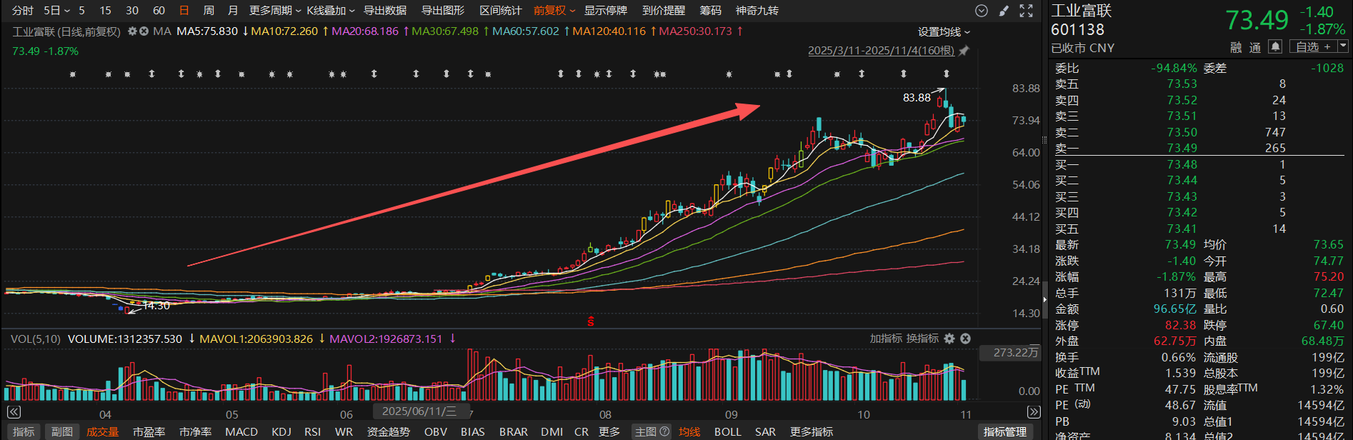Pin the date range with pushpin icon
Viewport: 1353px width, 440px height.
pyautogui.click(x=964, y=51)
